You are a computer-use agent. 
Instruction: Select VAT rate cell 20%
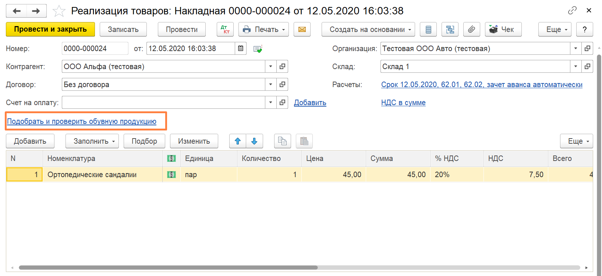[457, 175]
